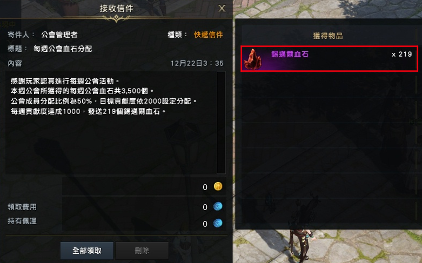Screen dimensions: 422x263
Task: Click the 錫邁爾血石 red crystal icon
Action: point(252,59)
